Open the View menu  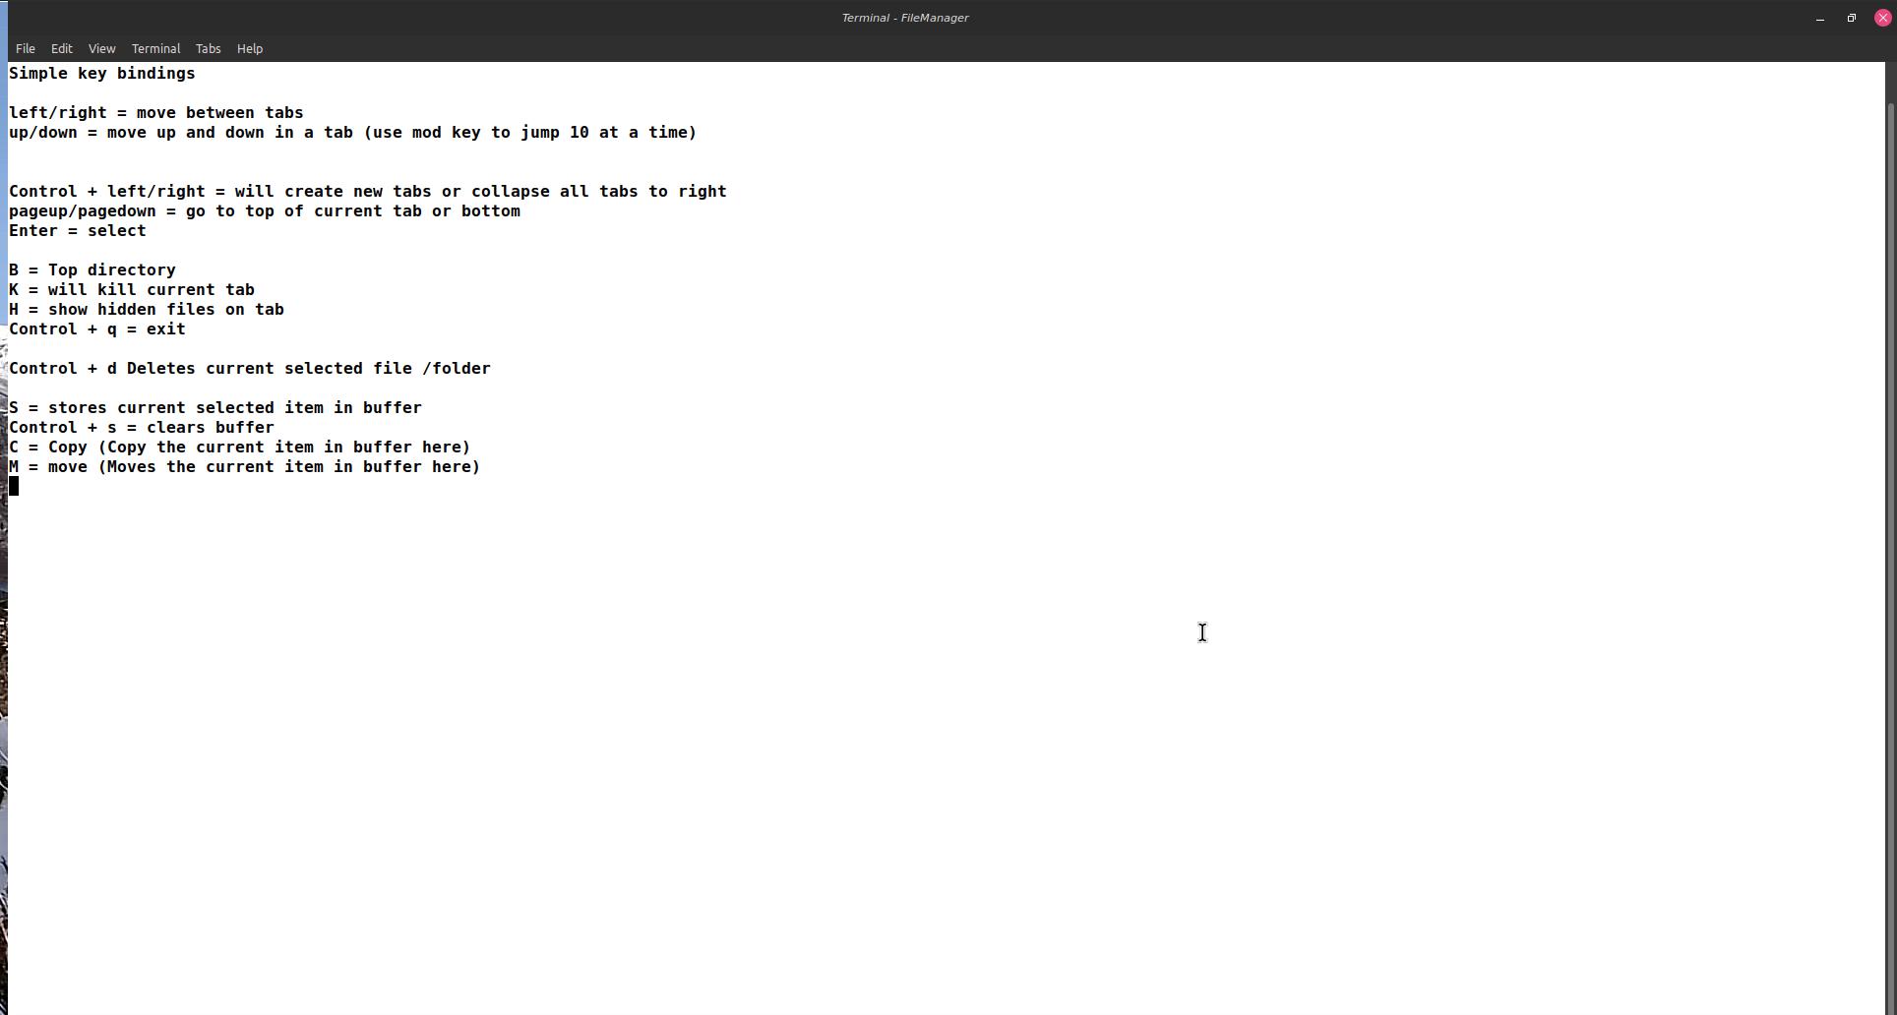[101, 48]
